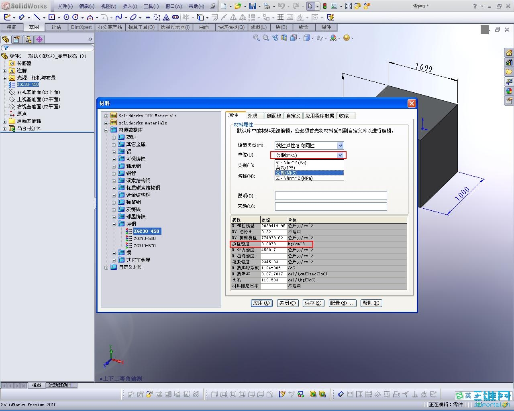Click the Zoom to Area icon
514x411 pixels.
(265, 38)
